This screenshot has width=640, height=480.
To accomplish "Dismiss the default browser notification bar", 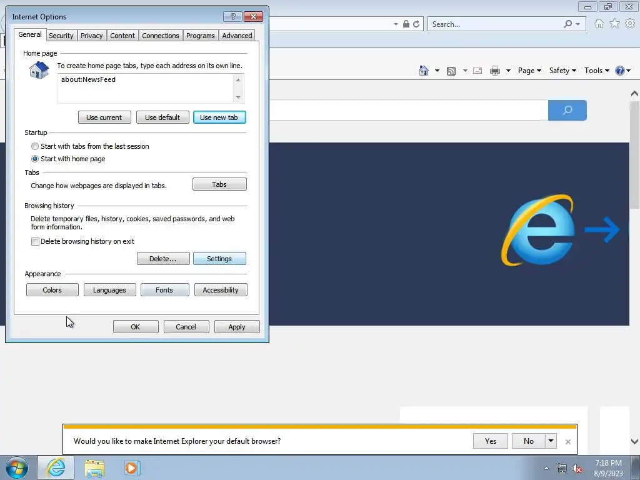I will 567,442.
